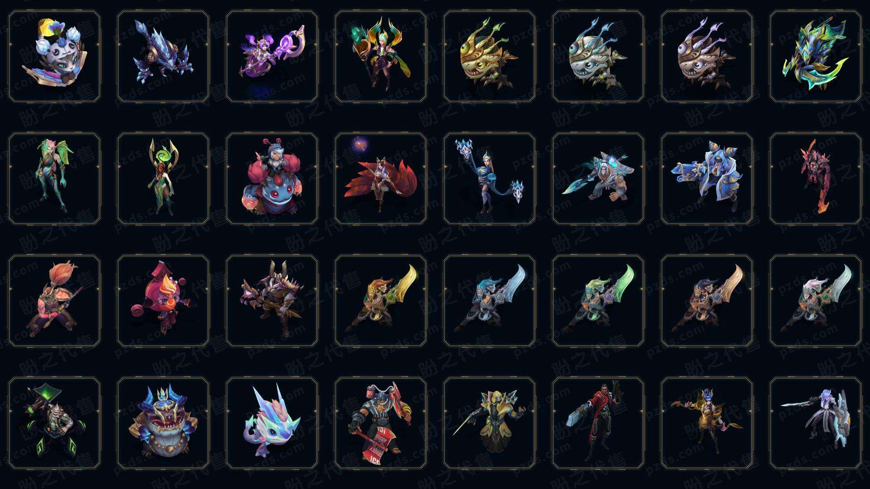
Task: Select the golden one-eyed fish creature
Action: point(489,56)
